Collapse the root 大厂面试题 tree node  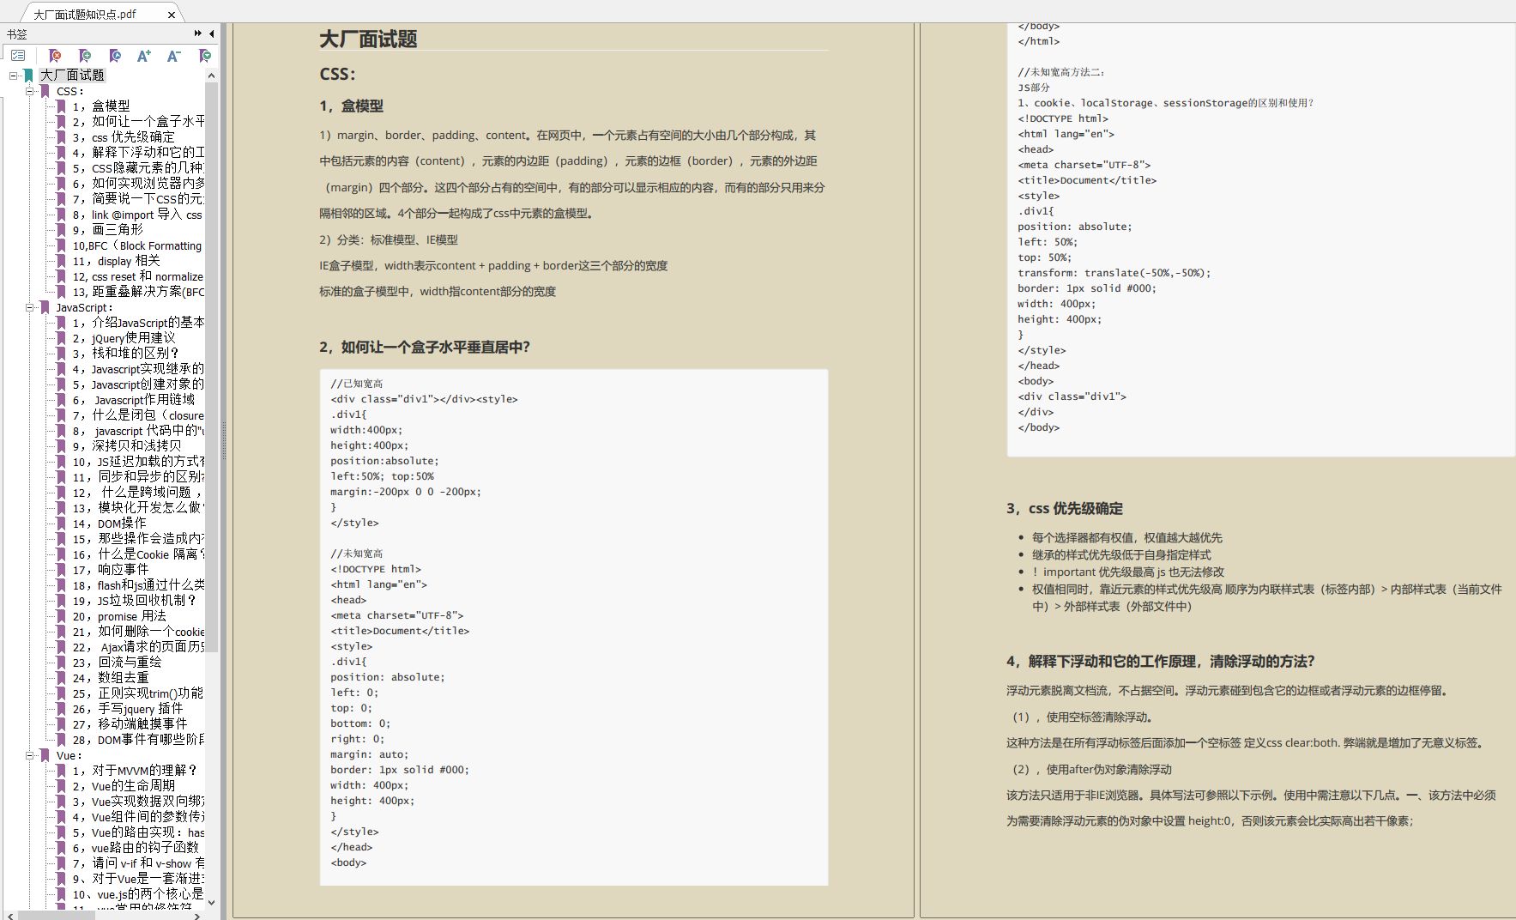[13, 76]
